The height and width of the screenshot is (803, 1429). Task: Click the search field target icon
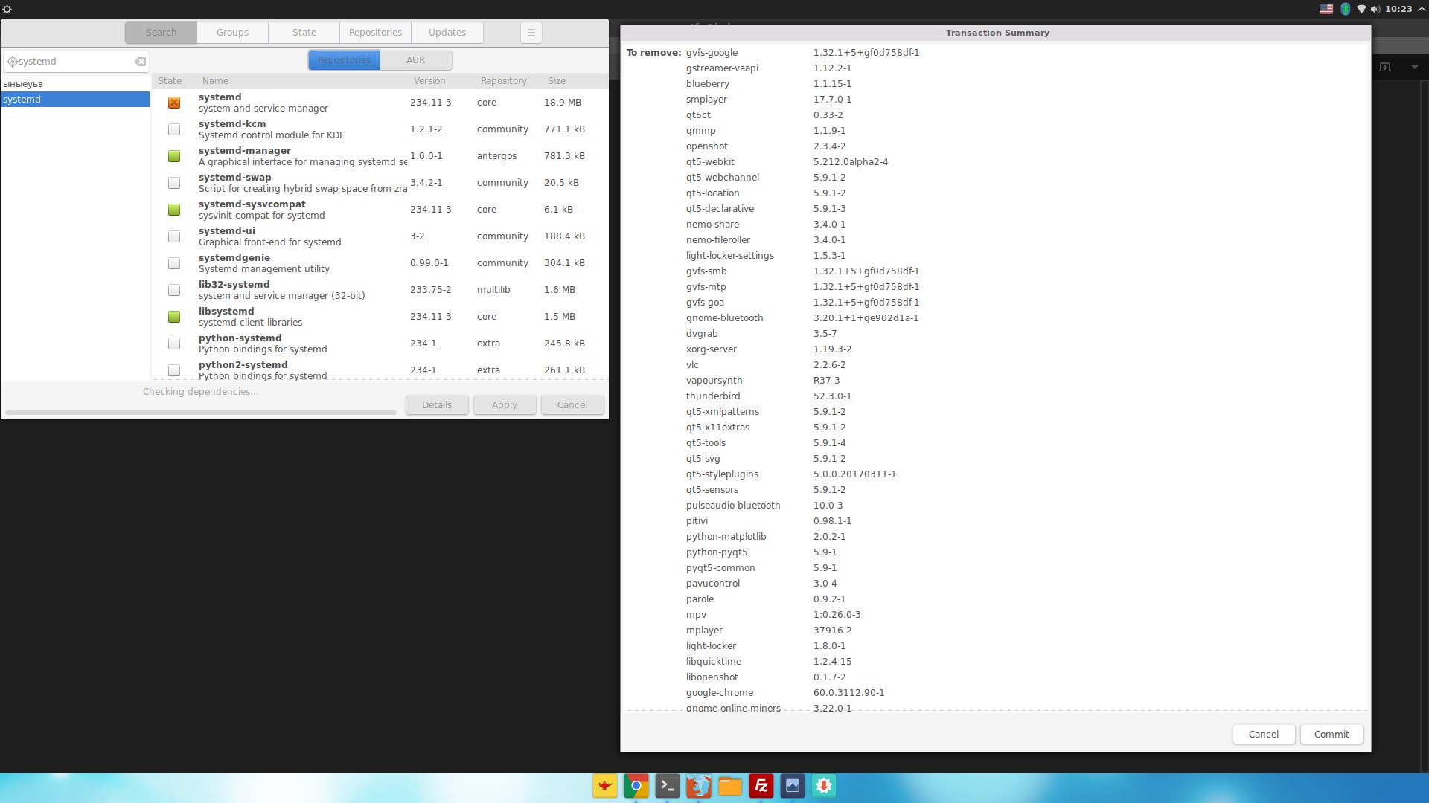[x=12, y=62]
